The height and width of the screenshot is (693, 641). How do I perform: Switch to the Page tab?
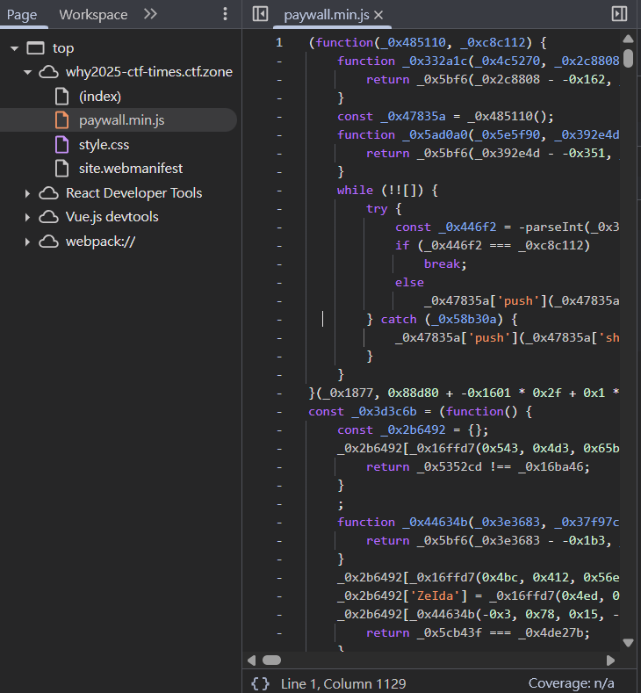coord(22,14)
